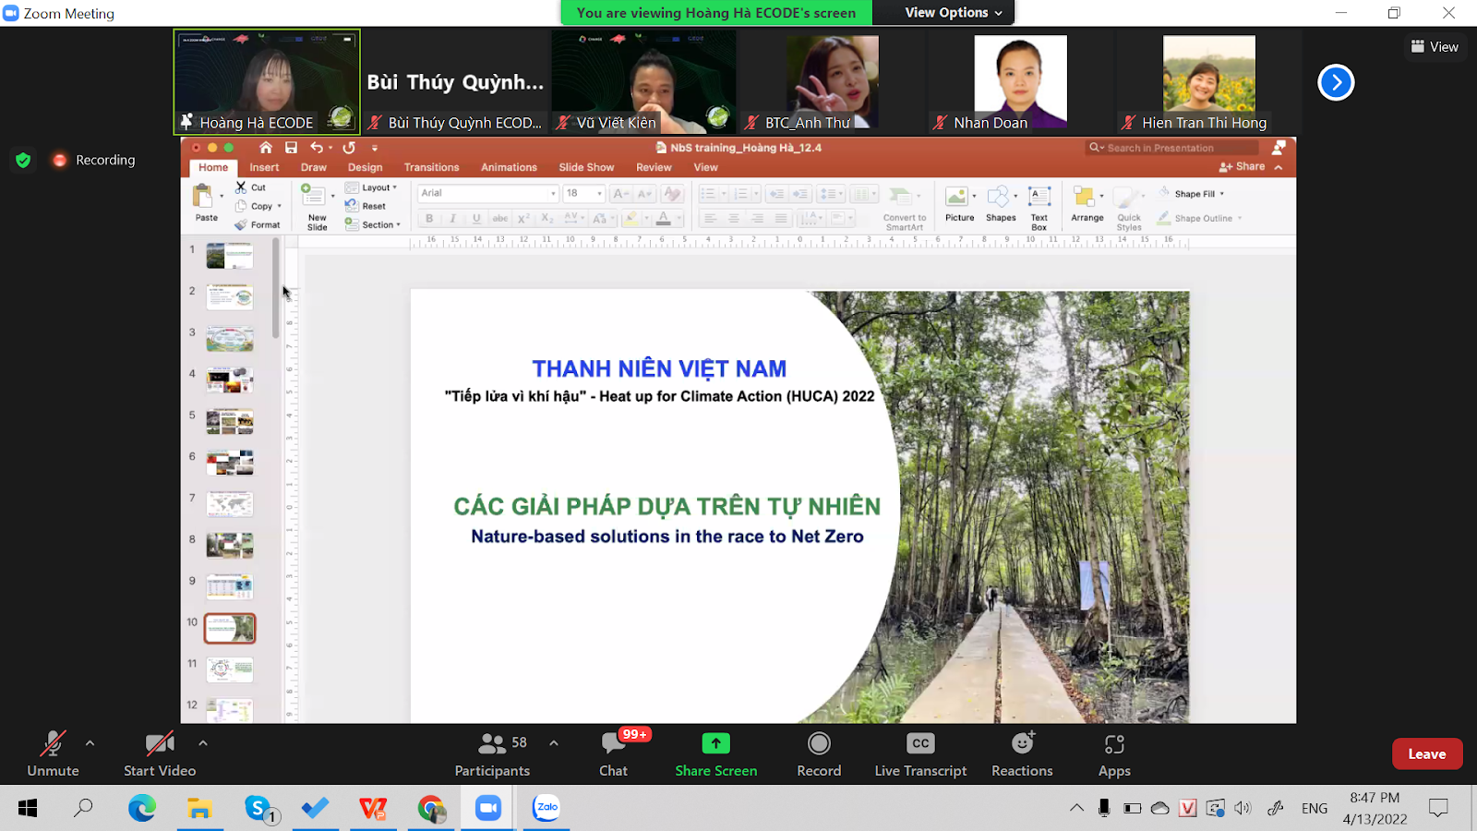Toggle italic formatting
Viewport: 1477px width, 831px height.
pos(452,219)
